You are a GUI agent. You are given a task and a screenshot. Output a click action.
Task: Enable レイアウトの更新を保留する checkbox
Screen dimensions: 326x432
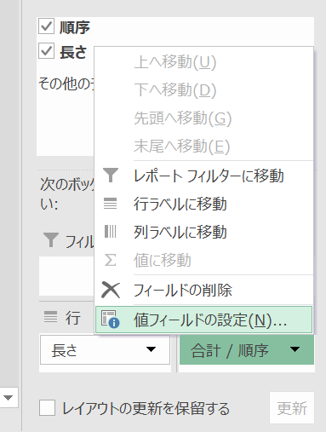pyautogui.click(x=47, y=407)
